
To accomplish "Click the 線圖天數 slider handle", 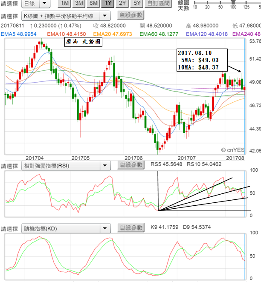I will (x=233, y=2).
